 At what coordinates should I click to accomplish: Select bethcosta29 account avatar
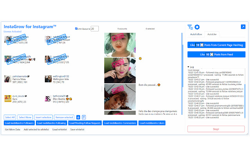pos(48,99)
